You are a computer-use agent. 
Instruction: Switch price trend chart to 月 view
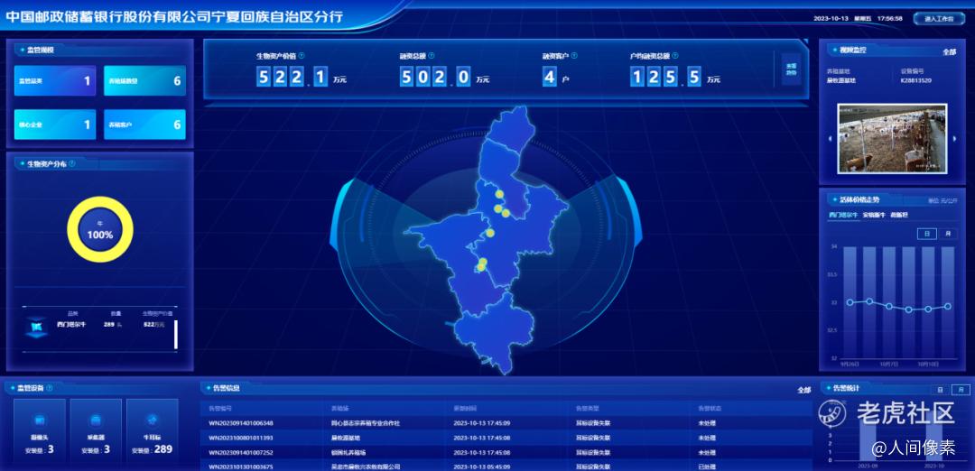(948, 234)
